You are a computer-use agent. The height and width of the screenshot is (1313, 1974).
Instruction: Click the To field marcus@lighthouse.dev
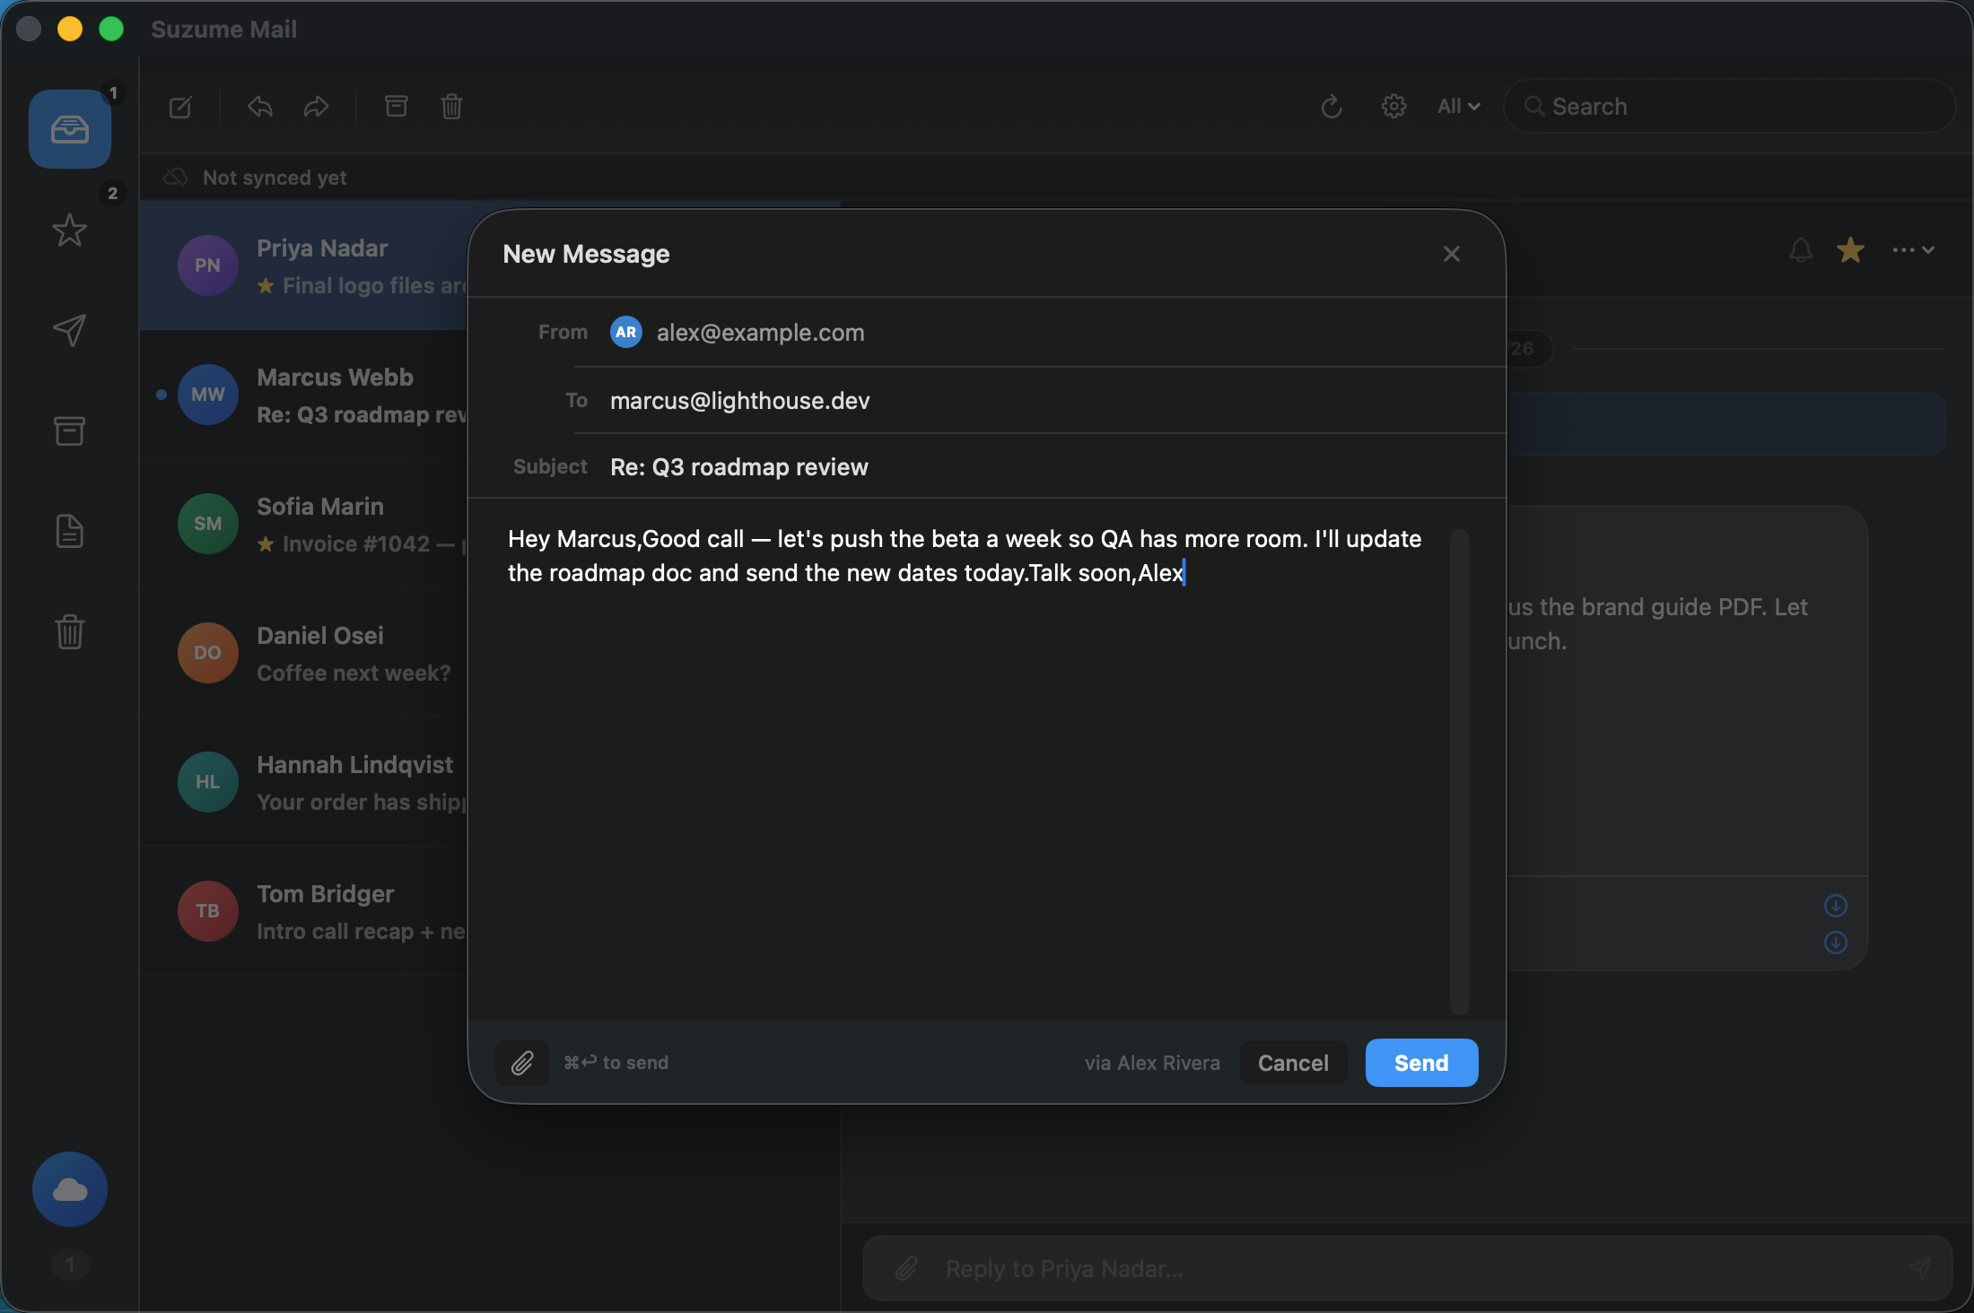[x=740, y=400]
